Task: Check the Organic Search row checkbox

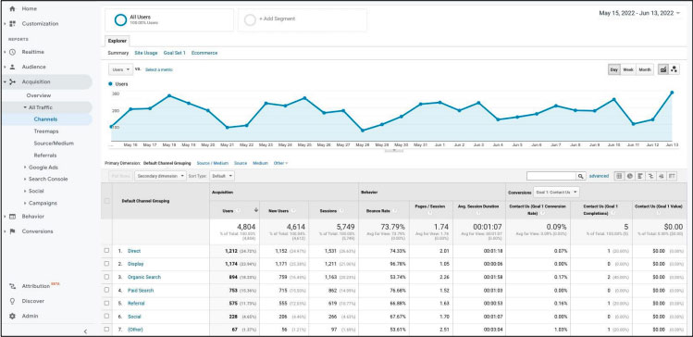Action: click(x=106, y=277)
